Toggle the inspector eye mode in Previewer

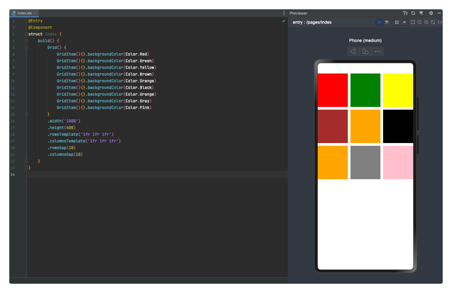click(x=379, y=22)
